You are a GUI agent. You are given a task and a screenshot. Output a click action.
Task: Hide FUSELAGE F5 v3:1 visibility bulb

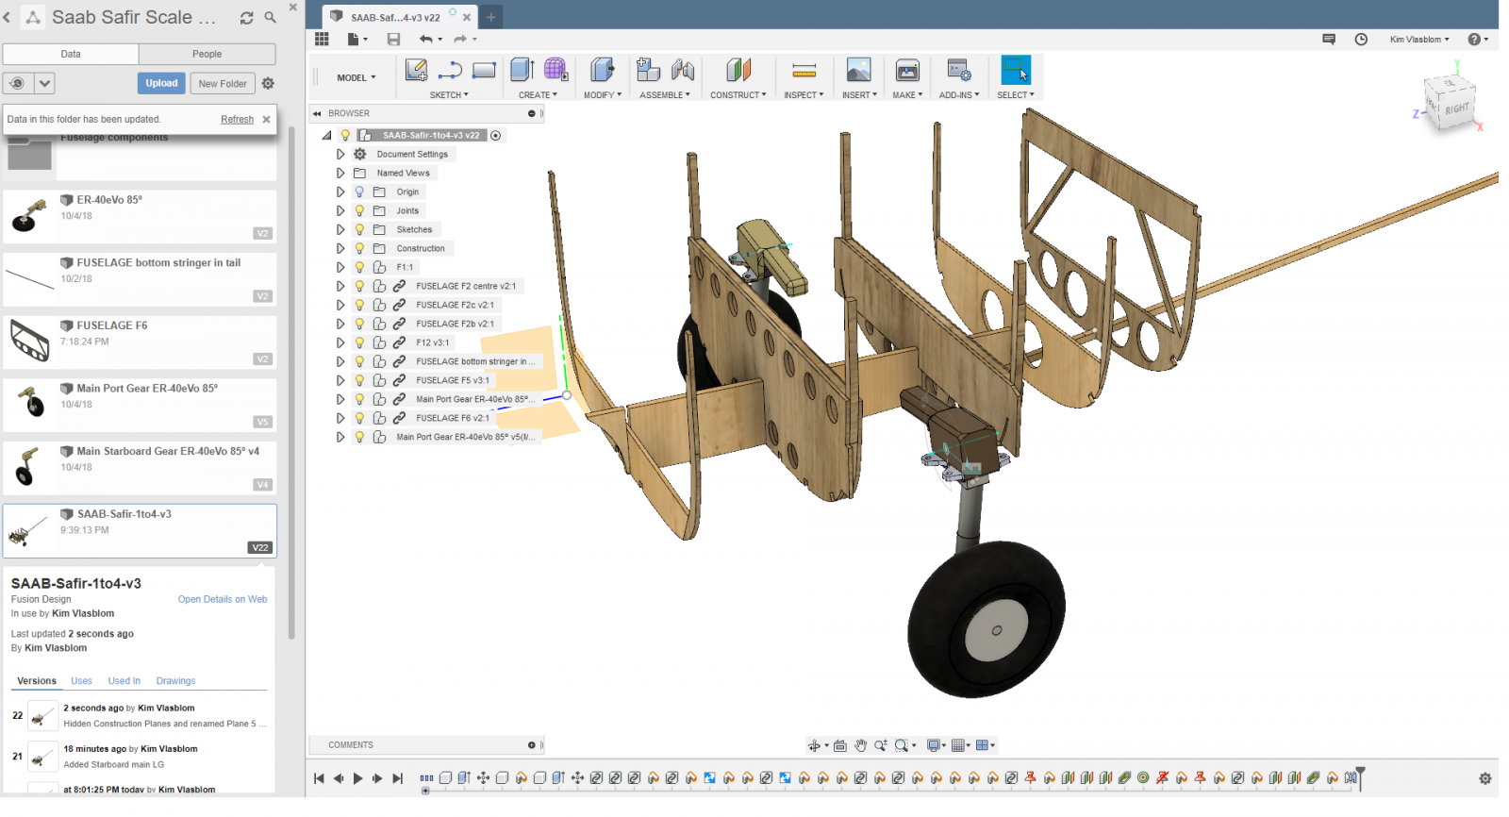(x=359, y=380)
